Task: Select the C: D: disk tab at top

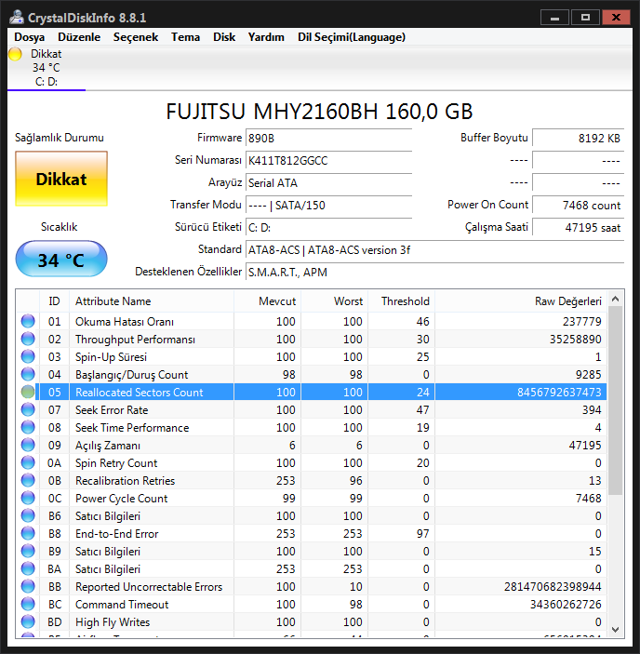Action: point(47,68)
